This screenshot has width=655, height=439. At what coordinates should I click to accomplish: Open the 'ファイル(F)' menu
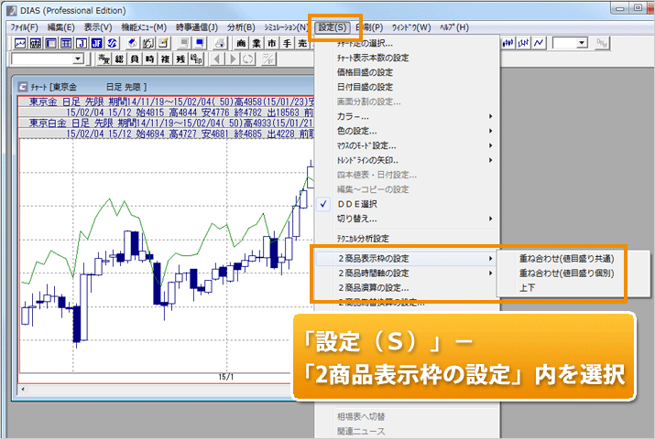coord(23,27)
